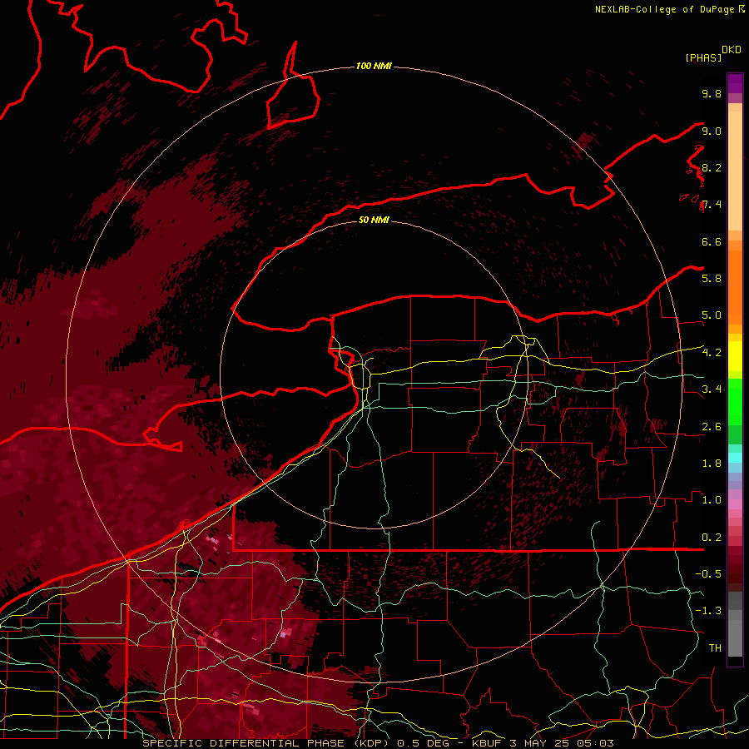Click the 1.0 value on color scale
This screenshot has height=749, width=749.
[x=712, y=499]
